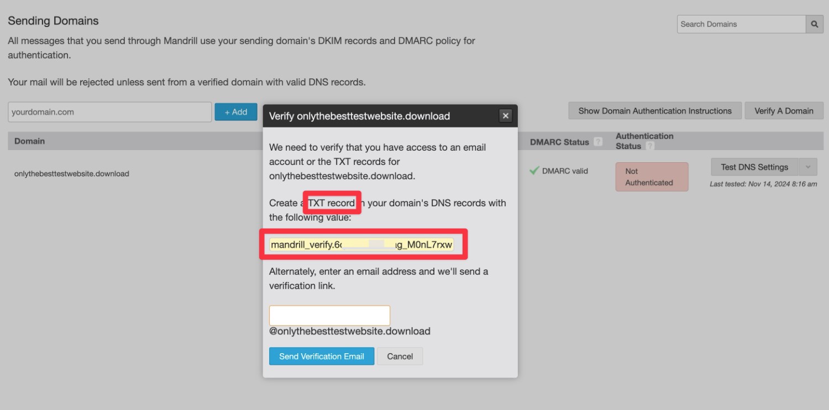Click the Domain column header

(30, 141)
